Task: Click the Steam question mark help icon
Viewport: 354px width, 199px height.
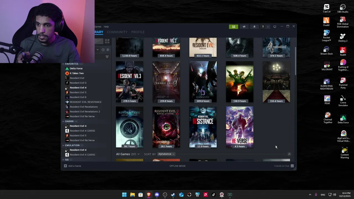Action: click(263, 27)
